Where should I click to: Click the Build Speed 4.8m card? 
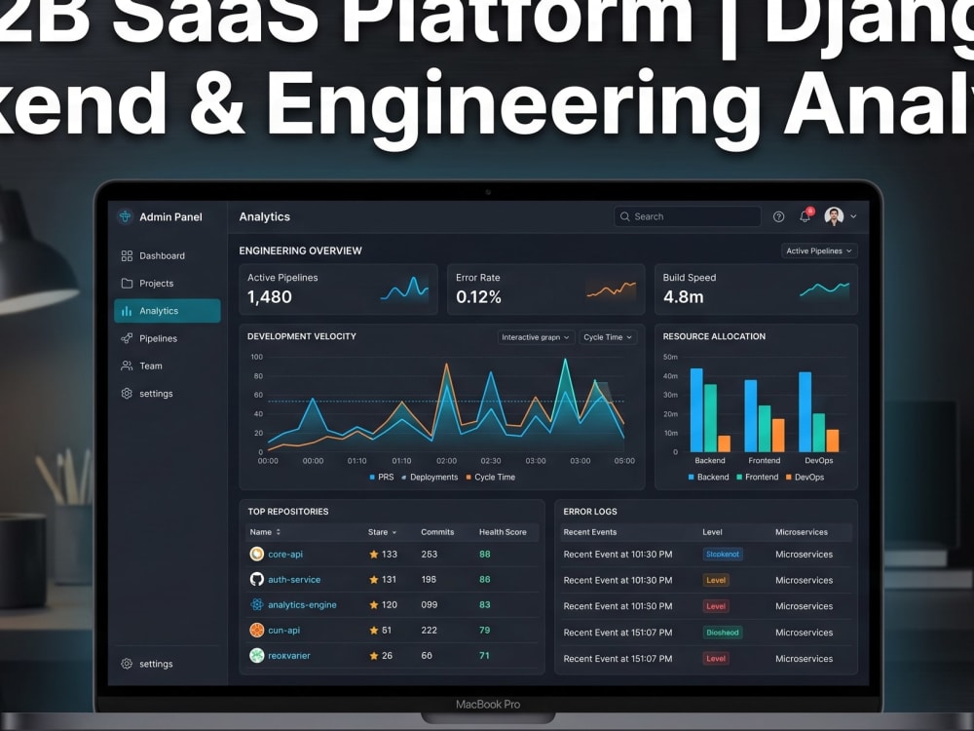pos(756,289)
